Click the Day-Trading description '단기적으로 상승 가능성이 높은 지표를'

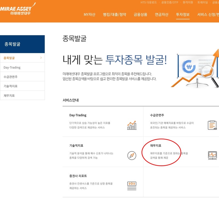(90, 123)
